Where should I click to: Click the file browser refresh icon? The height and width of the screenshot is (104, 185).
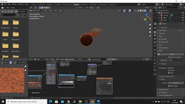click(x=12, y=12)
